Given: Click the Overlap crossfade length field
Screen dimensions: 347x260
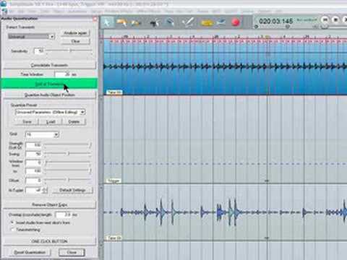Looking at the screenshot, I should coord(64,214).
